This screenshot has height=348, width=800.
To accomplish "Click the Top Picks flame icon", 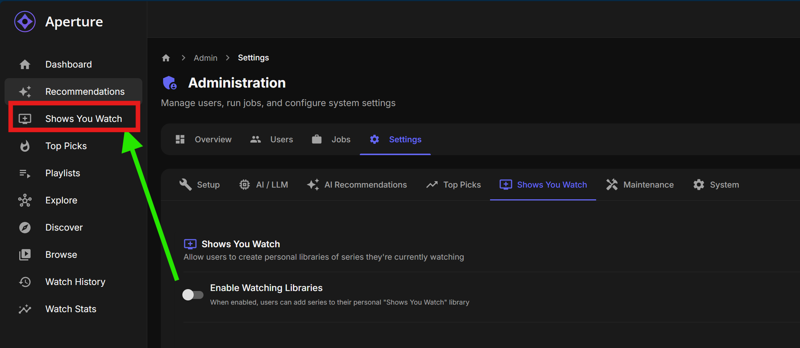I will pos(25,146).
